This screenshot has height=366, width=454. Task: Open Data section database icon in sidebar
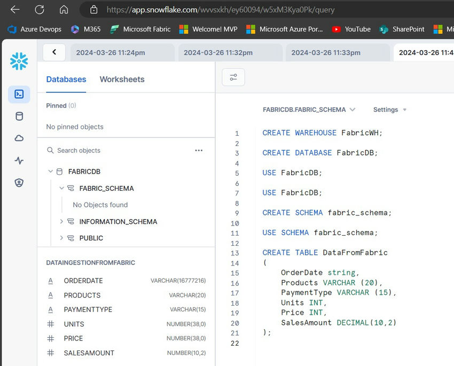[x=19, y=116]
